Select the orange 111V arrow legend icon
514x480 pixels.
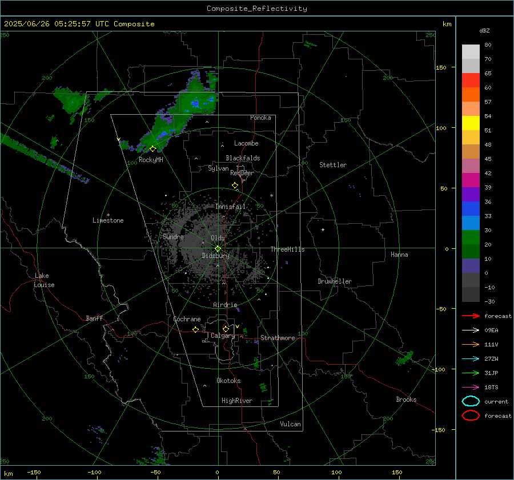(x=471, y=344)
